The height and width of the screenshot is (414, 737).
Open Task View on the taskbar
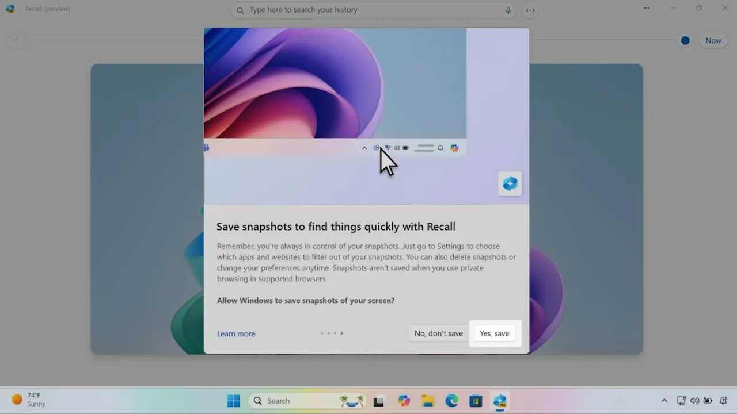point(378,401)
